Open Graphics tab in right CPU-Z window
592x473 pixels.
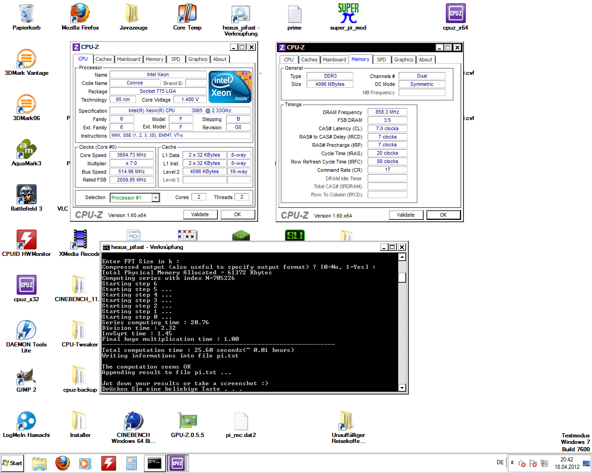pyautogui.click(x=404, y=60)
